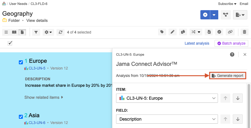Click the ITEM previous up arrow

pos(225,98)
